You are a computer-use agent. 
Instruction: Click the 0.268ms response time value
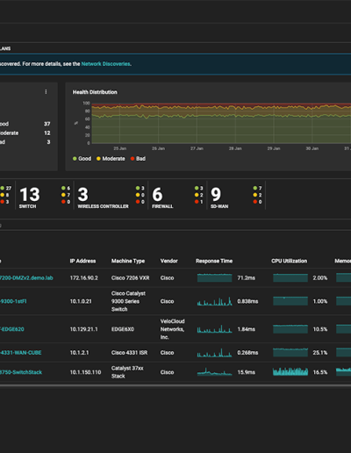(247, 353)
